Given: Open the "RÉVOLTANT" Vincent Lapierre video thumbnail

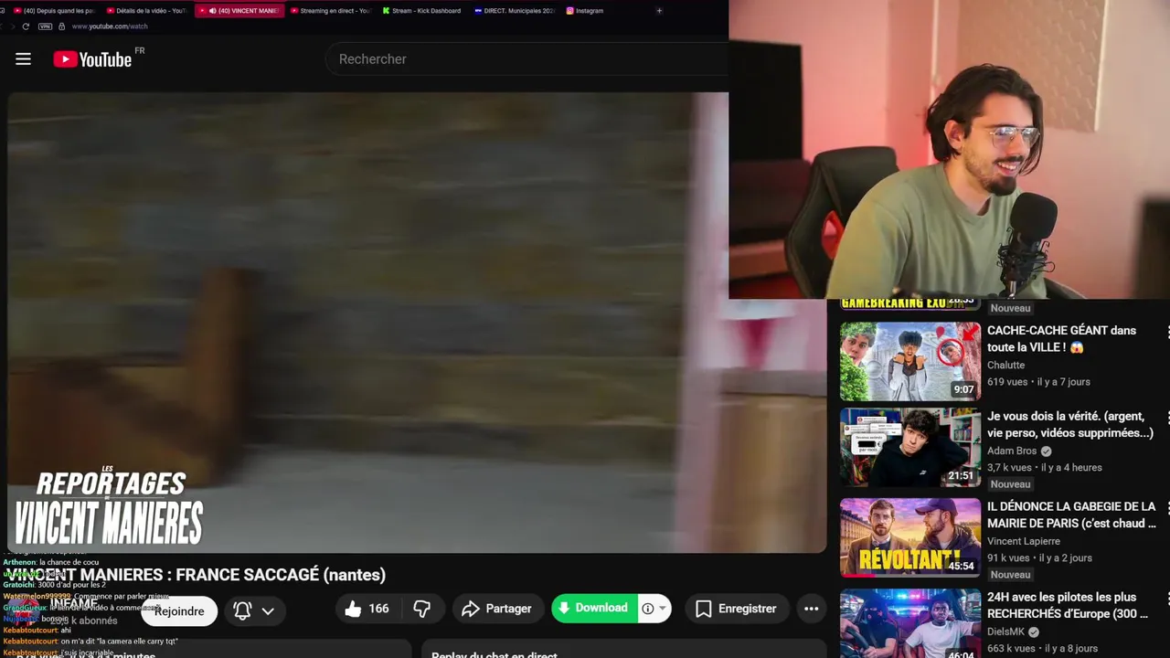Looking at the screenshot, I should (x=910, y=537).
